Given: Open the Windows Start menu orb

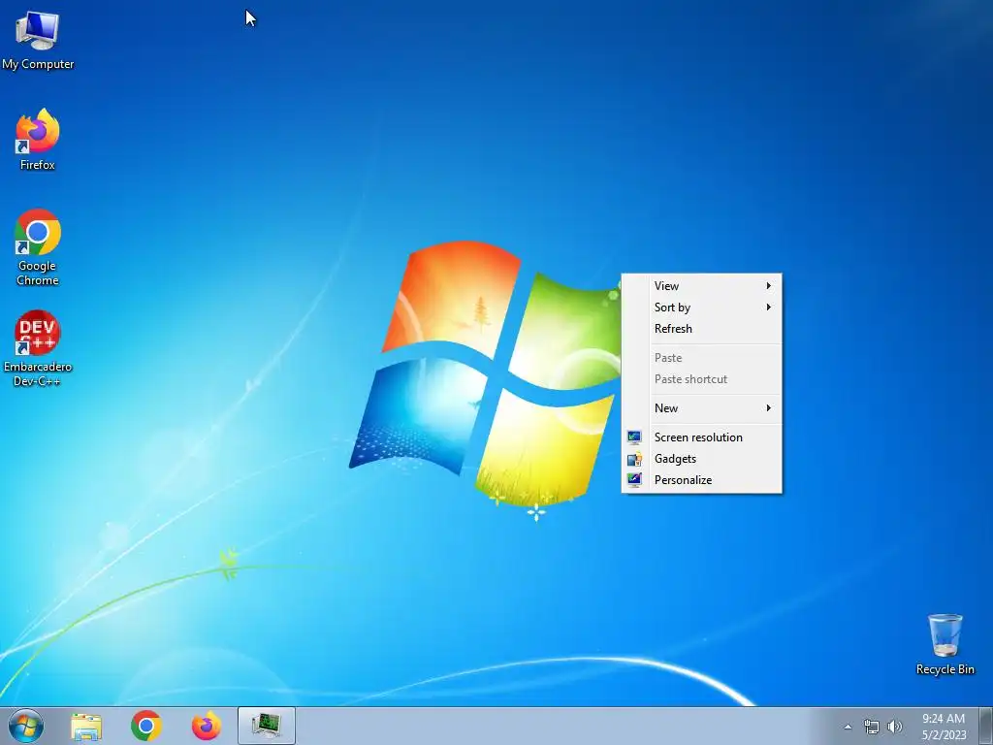Looking at the screenshot, I should click(26, 726).
